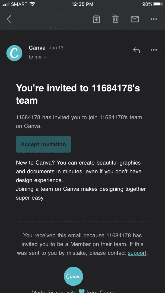Tap the 'to me' recipient label
Screen dimensions: 165x293
tap(35, 57)
